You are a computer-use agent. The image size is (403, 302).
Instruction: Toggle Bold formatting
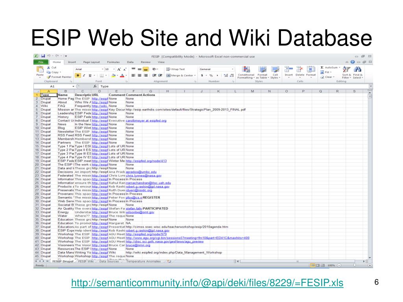click(78, 75)
